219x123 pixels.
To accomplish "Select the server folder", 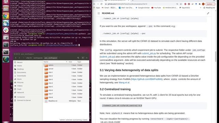I will point(66,69).
